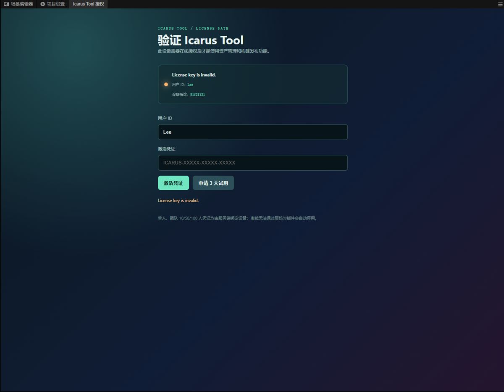Click the 激活凭证 license key input field
Viewport: 504px width, 392px height.
(253, 163)
